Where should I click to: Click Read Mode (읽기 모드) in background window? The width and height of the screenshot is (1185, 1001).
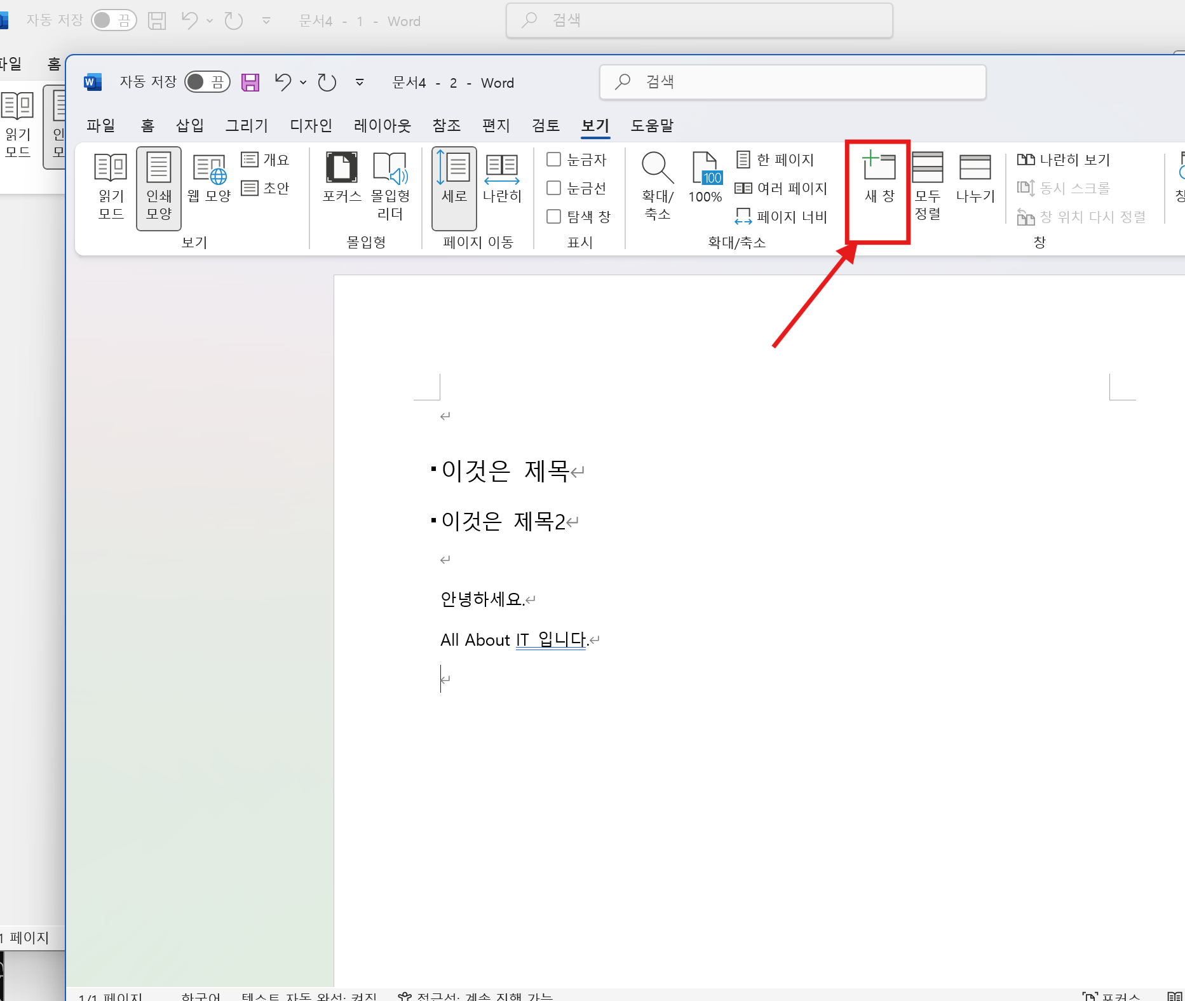18,125
